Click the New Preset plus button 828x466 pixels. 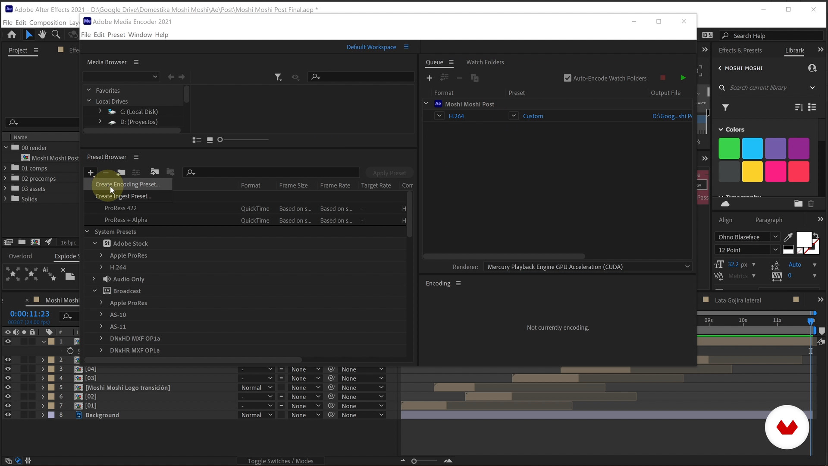(x=91, y=173)
